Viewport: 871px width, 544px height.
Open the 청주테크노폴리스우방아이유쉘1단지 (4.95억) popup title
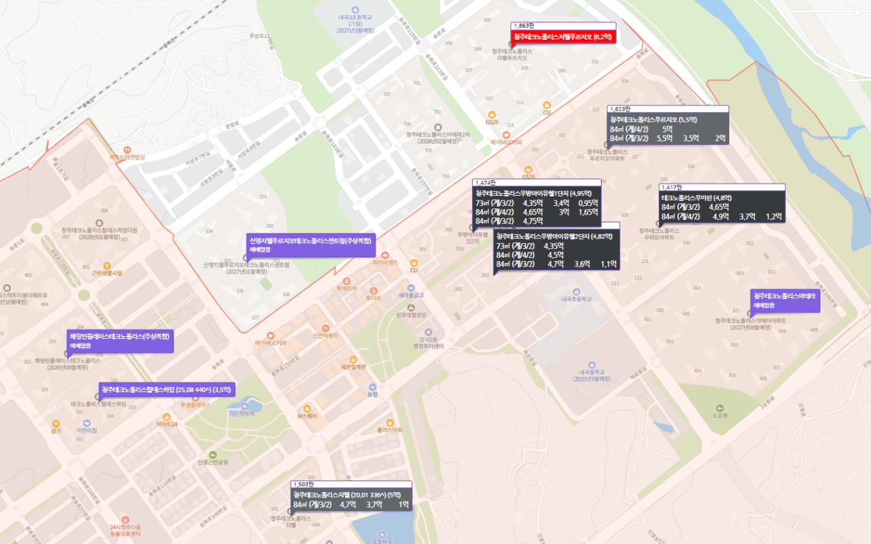tap(533, 193)
